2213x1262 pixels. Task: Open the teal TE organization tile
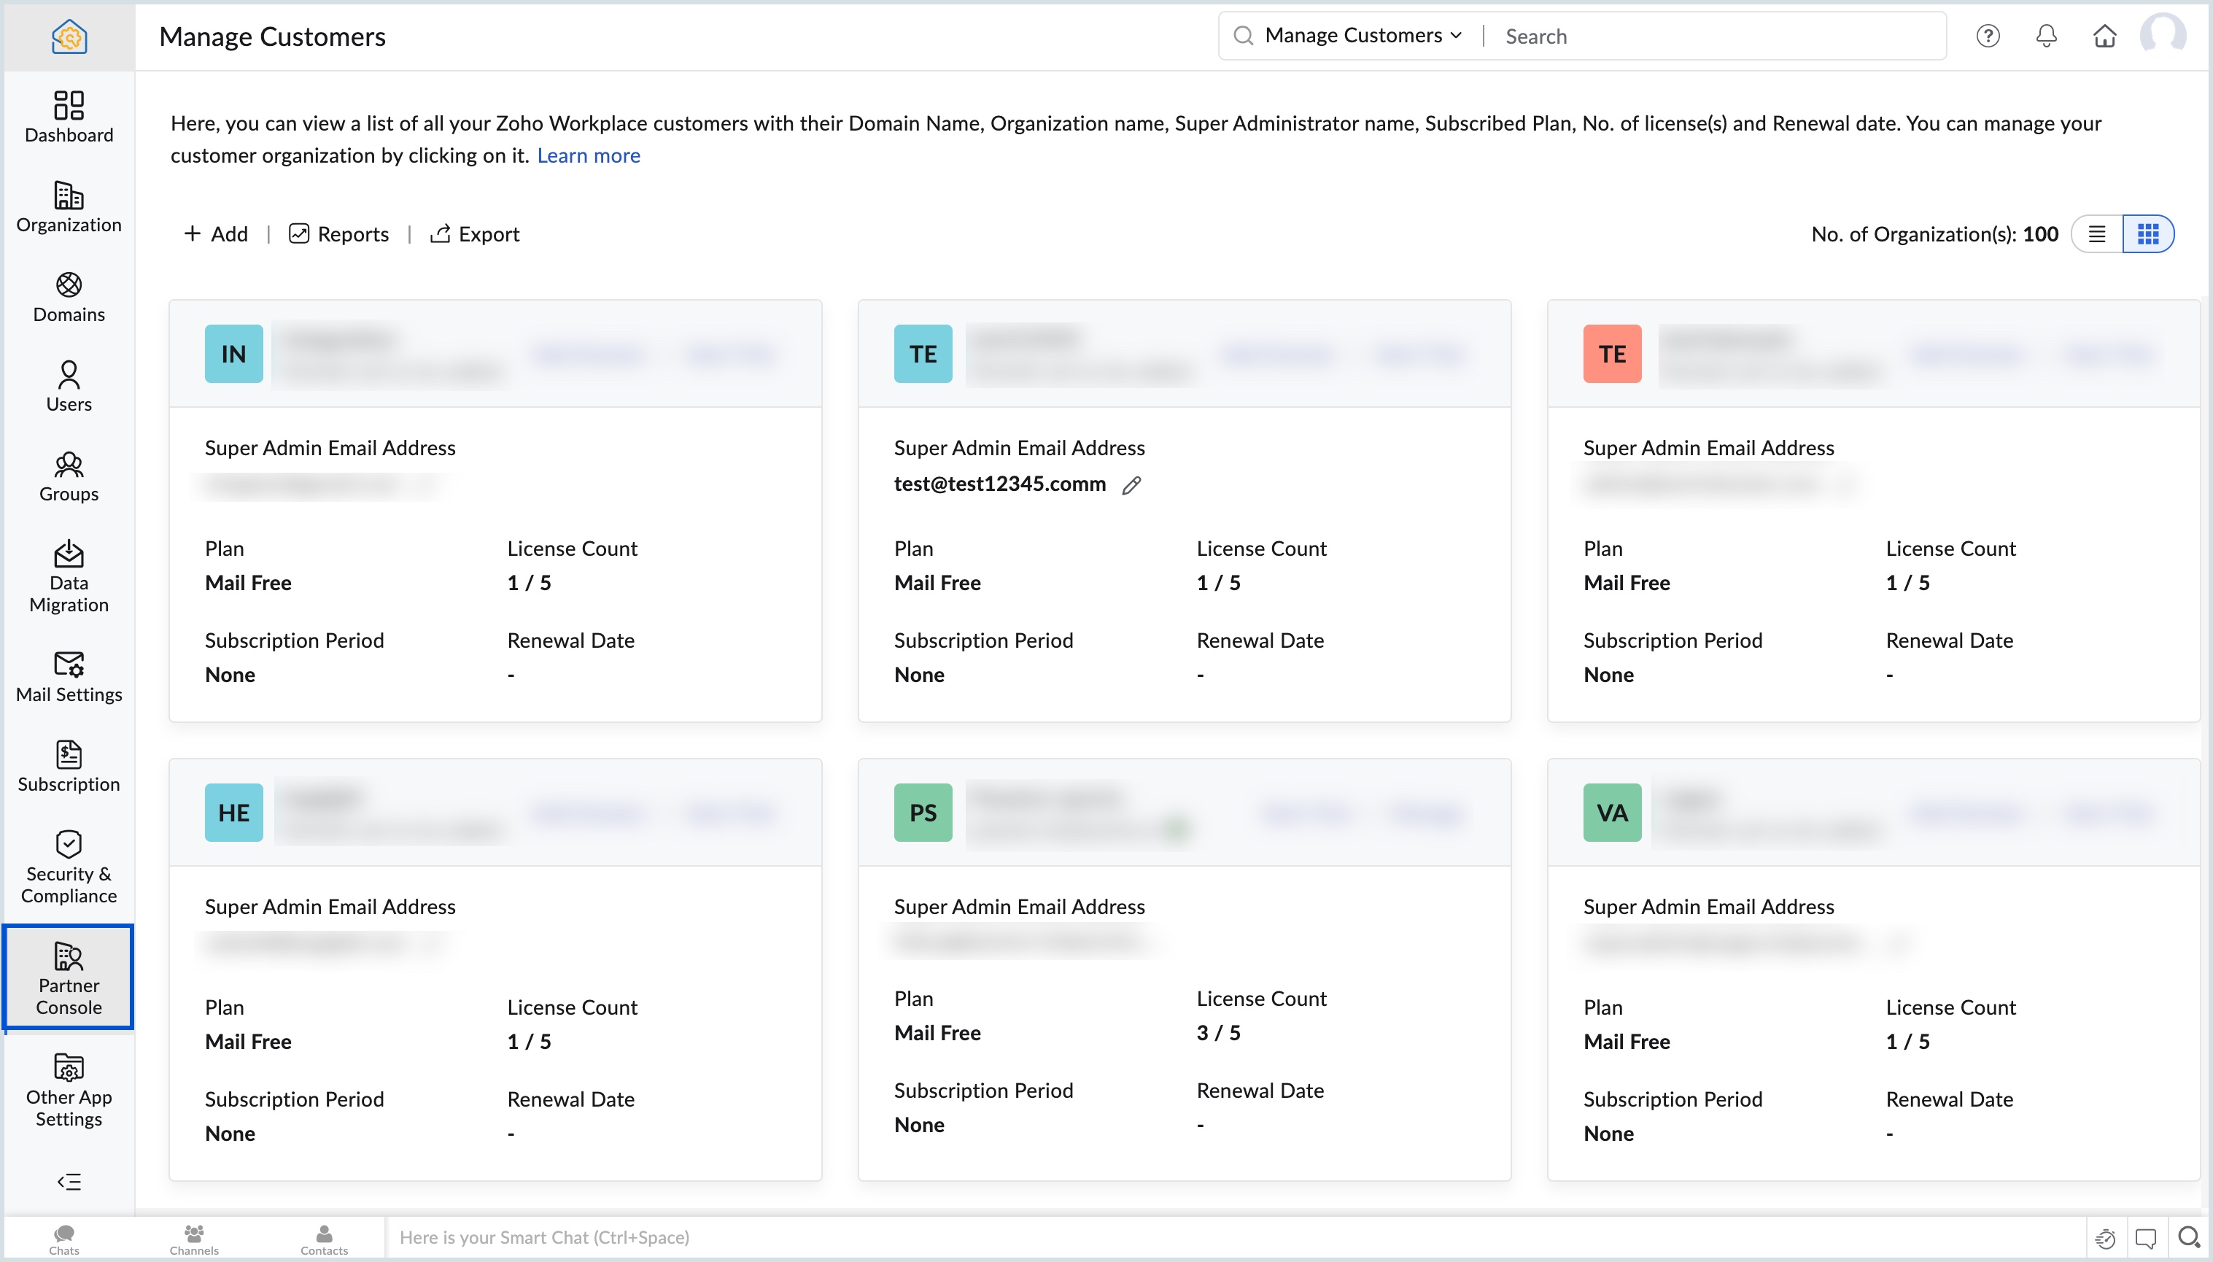click(x=923, y=354)
